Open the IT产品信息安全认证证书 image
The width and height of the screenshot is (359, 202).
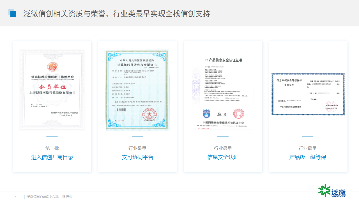[223, 93]
